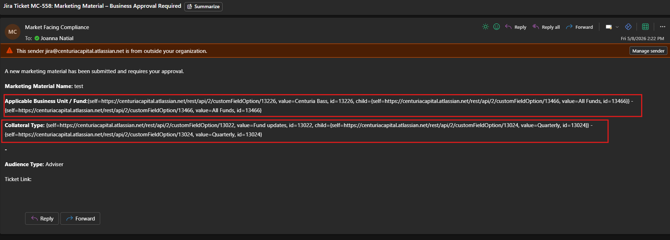Screen dimensions: 670x240
Task: Click Forward in the message header toolbar
Action: 579,27
